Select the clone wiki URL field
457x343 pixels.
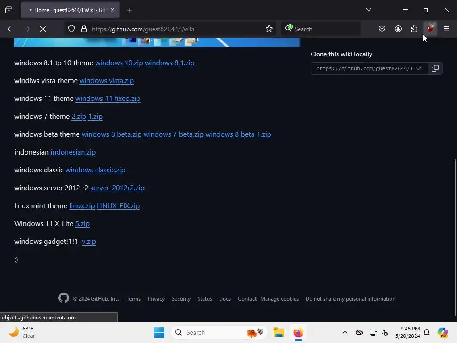[369, 68]
